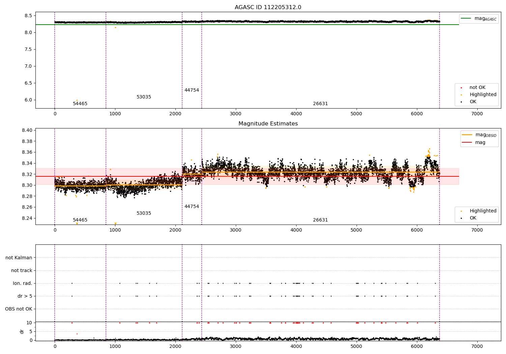506x354 pixels.
Task: Click obsid label 44754 in top plot
Action: [192, 90]
